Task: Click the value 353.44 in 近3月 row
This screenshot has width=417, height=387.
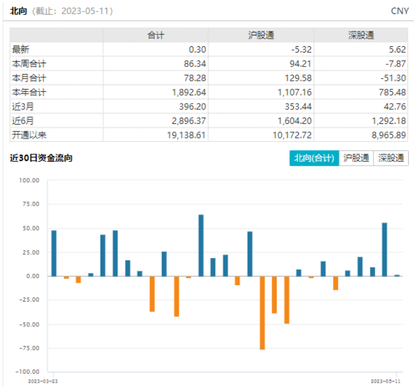Action: coord(298,106)
